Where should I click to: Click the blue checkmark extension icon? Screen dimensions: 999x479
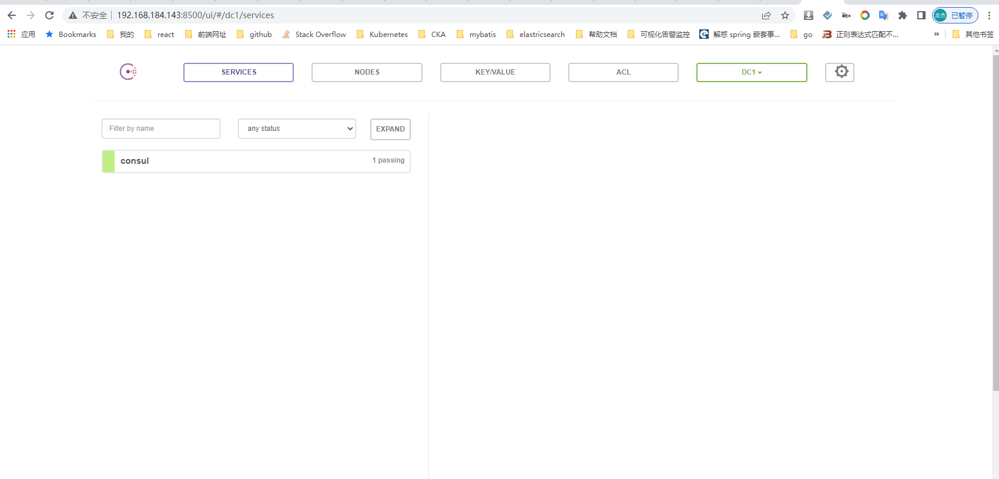click(827, 15)
